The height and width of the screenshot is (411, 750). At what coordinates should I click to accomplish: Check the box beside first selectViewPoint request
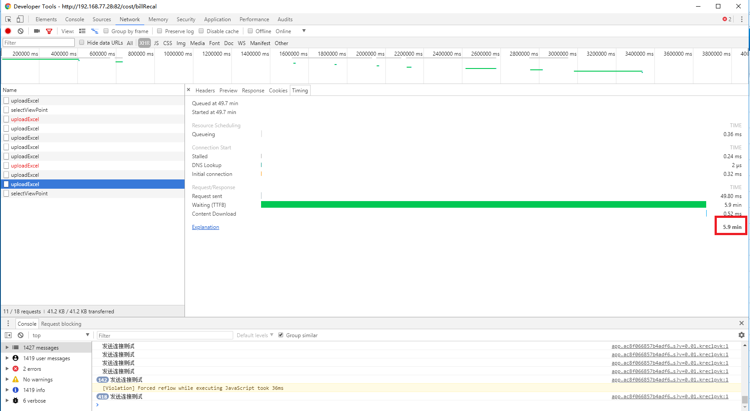pos(6,110)
